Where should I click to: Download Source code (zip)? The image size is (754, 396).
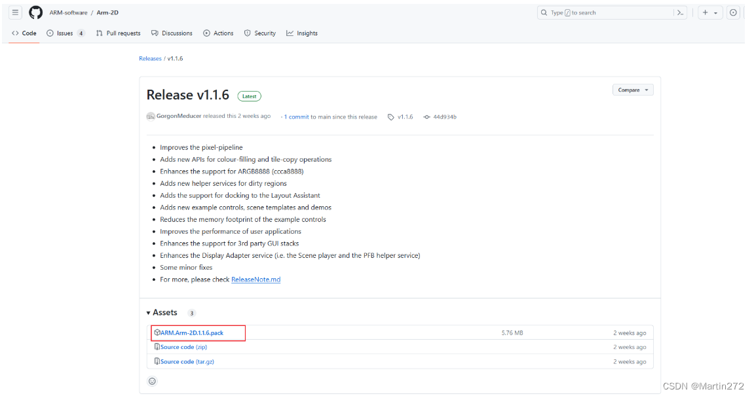tap(183, 347)
